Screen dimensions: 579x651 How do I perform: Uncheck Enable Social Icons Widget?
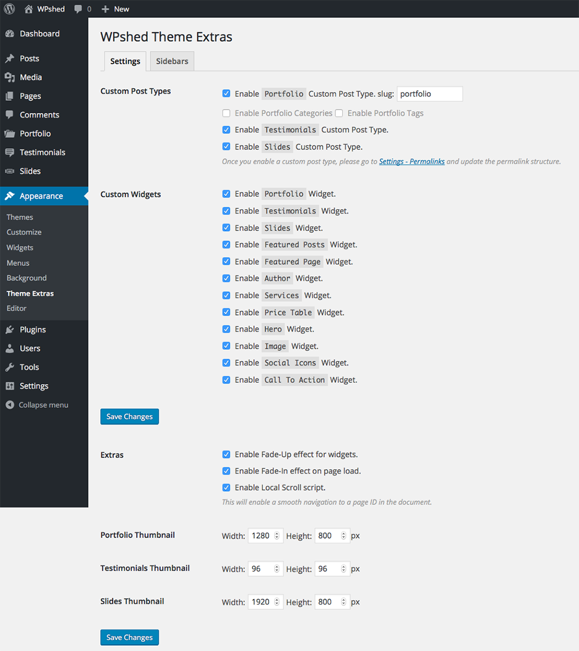pyautogui.click(x=226, y=363)
